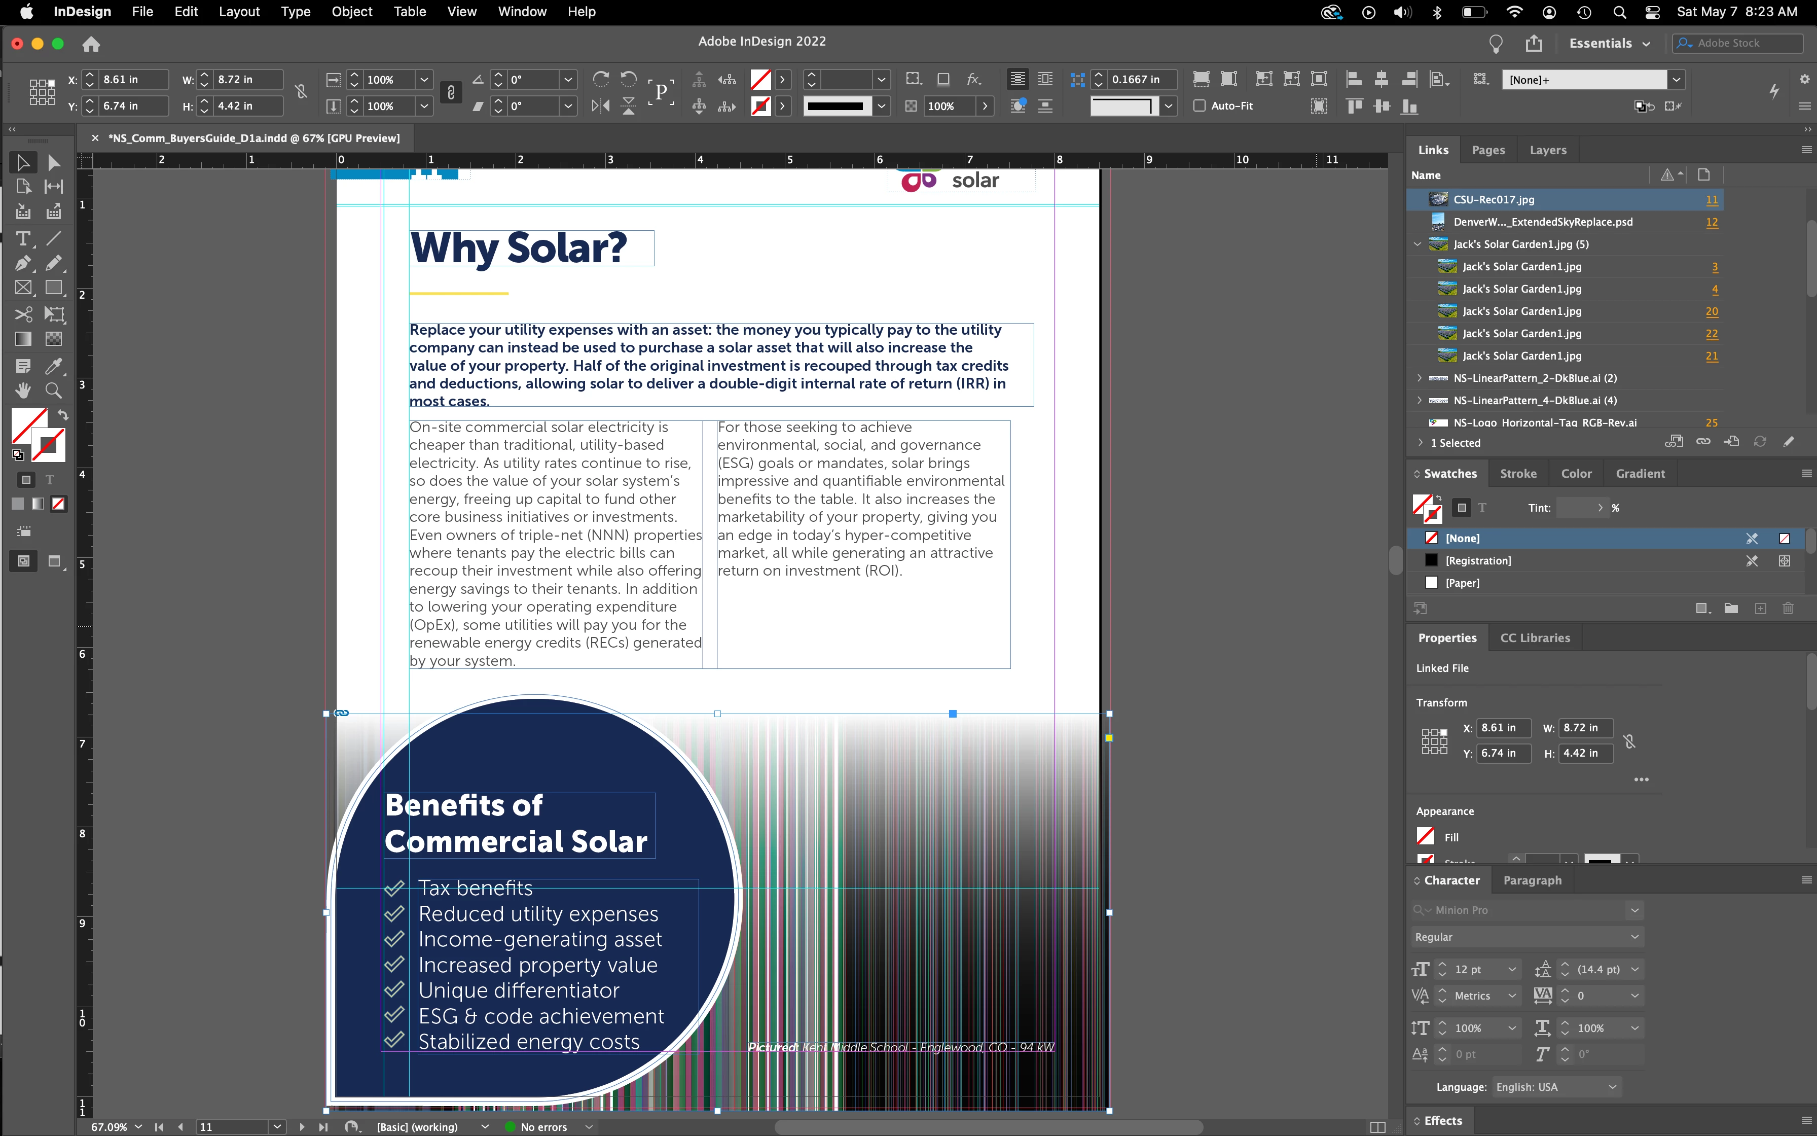The image size is (1817, 1136).
Task: Select the Rectangle Frame tool
Action: pos(22,289)
